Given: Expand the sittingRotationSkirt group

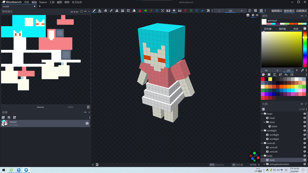Looking at the screenshot, I should pyautogui.click(x=264, y=164).
